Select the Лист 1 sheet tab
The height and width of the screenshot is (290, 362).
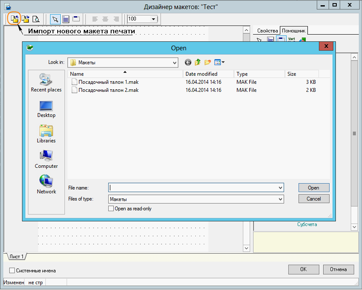point(16,257)
